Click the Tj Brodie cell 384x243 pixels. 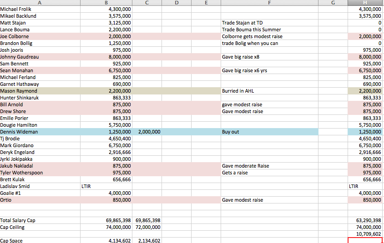(40, 139)
